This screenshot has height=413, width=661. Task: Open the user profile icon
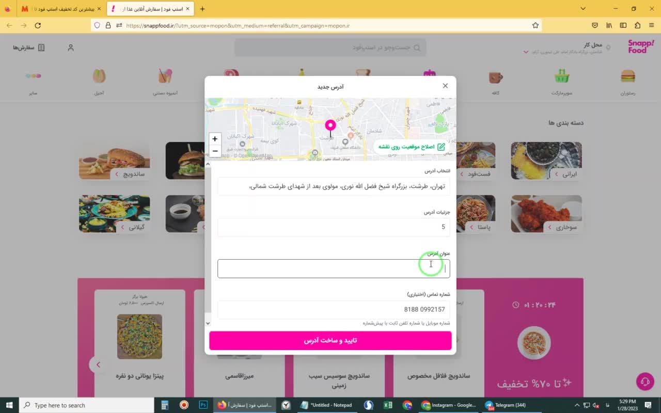pyautogui.click(x=71, y=47)
